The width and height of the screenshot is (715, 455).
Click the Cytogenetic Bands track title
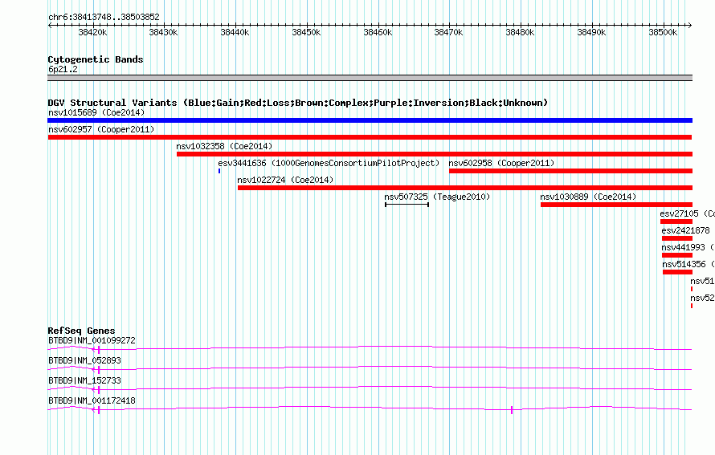[96, 59]
